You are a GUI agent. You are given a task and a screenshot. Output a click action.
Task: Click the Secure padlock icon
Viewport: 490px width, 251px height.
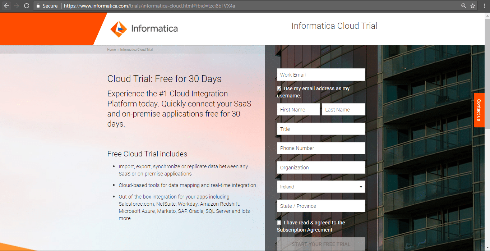(38, 6)
